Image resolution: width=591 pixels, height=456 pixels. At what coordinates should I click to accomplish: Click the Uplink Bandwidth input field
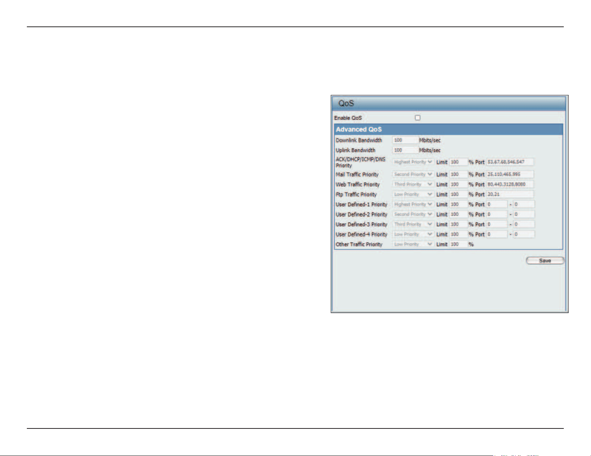(405, 150)
